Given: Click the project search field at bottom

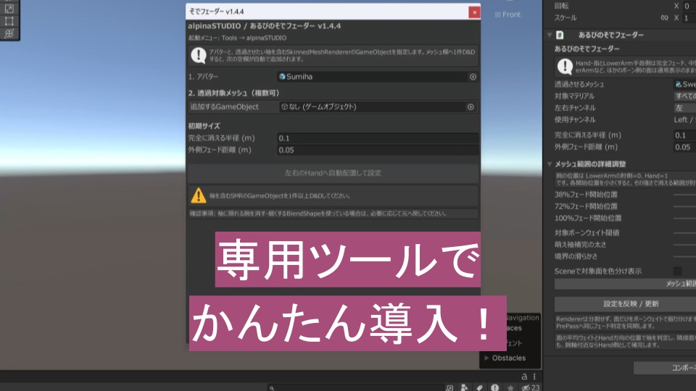Looking at the screenshot, I should pos(355,388).
